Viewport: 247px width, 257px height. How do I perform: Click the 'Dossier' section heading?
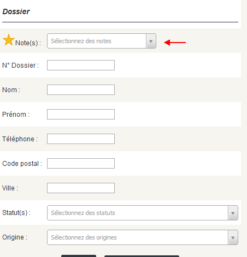pos(16,11)
